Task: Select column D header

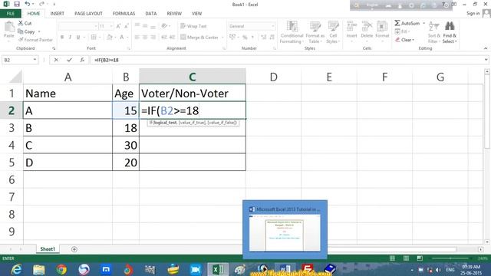Action: (273, 77)
